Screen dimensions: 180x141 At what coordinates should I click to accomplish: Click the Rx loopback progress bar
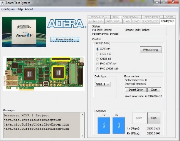tap(119, 125)
